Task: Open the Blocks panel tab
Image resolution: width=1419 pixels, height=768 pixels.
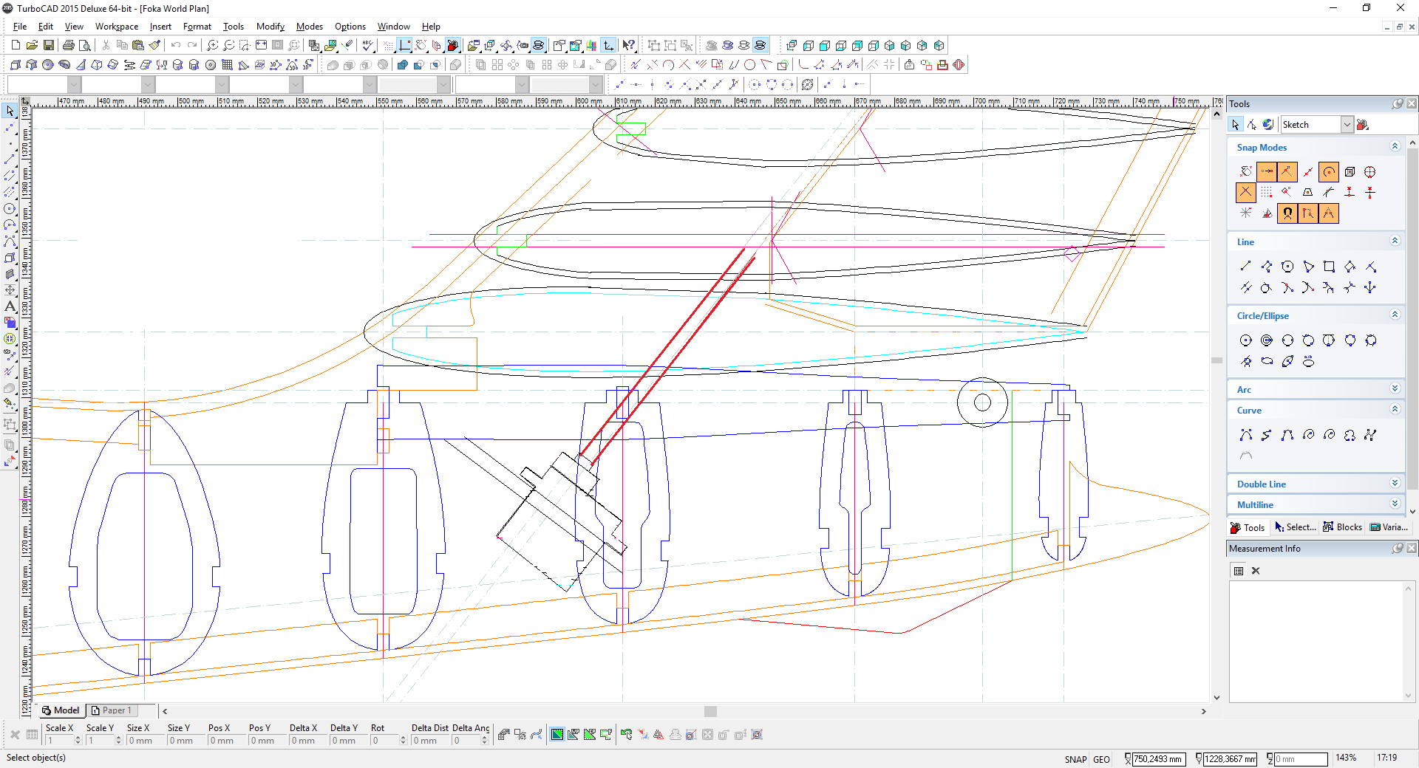Action: tap(1343, 527)
